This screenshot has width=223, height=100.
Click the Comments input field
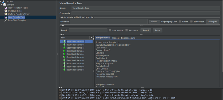pyautogui.click(x=146, y=13)
